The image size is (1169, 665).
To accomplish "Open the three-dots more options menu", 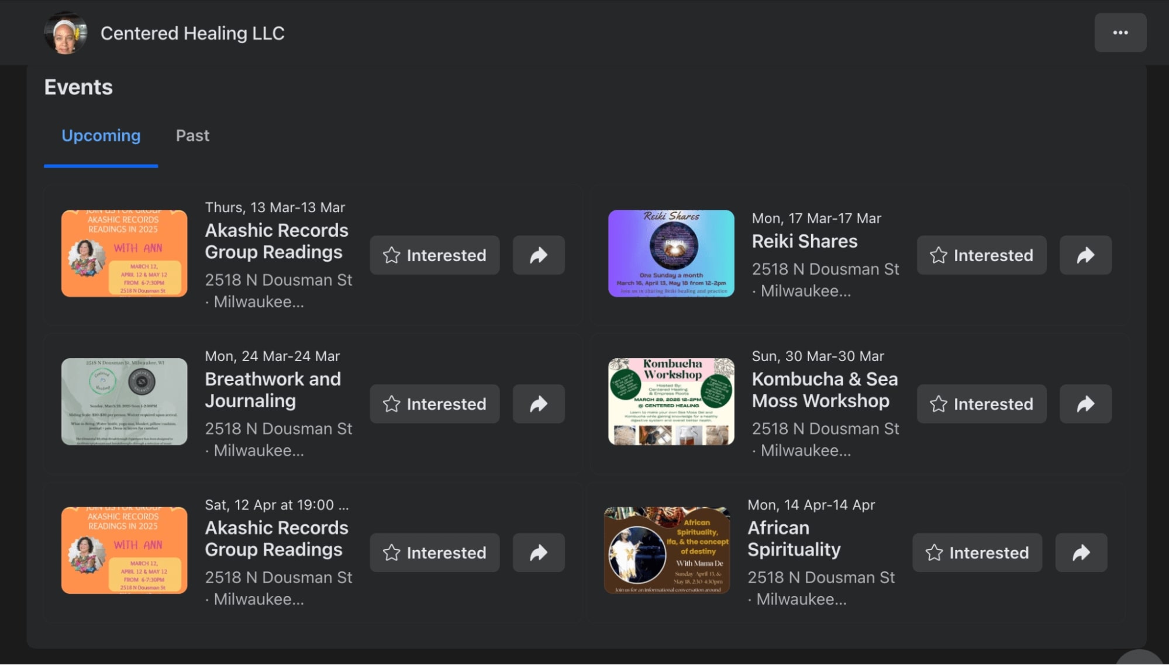I will click(x=1120, y=33).
